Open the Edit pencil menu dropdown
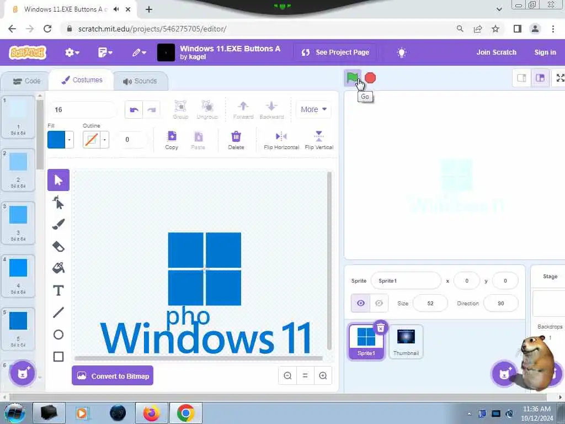The height and width of the screenshot is (424, 565). pos(139,52)
